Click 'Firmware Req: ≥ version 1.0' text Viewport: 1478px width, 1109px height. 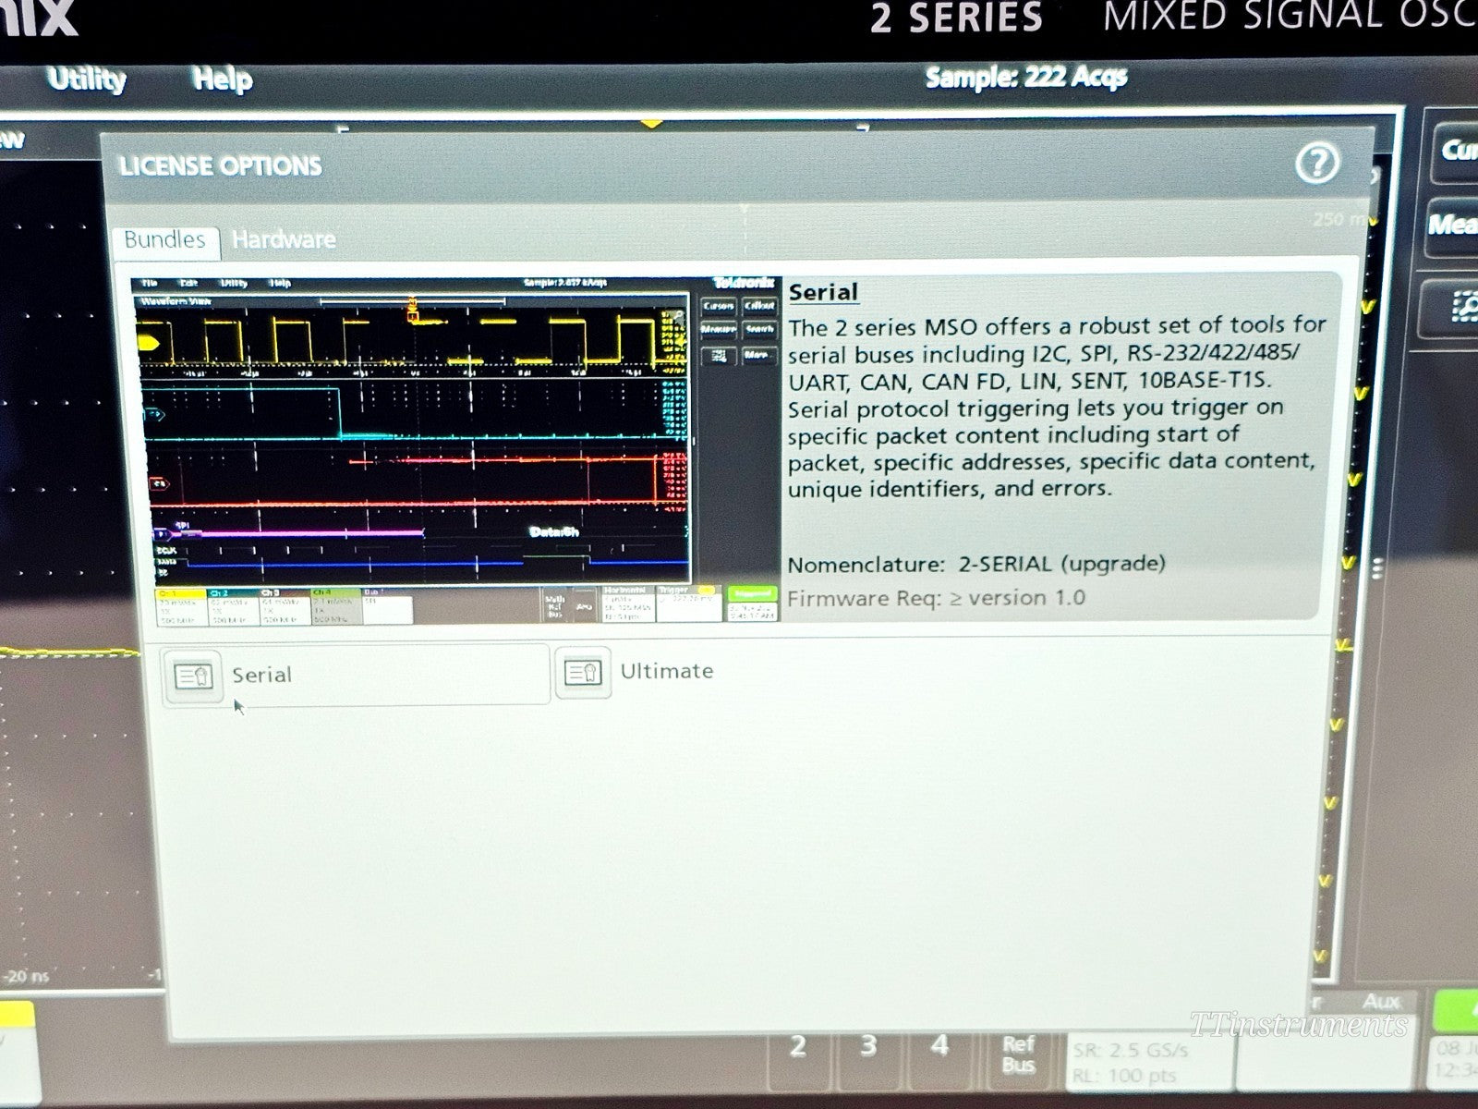936,598
